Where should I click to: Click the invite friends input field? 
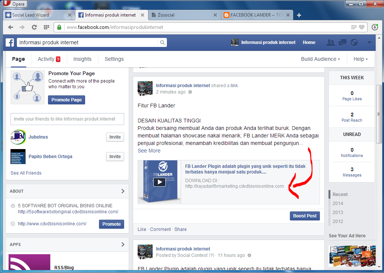[67, 119]
